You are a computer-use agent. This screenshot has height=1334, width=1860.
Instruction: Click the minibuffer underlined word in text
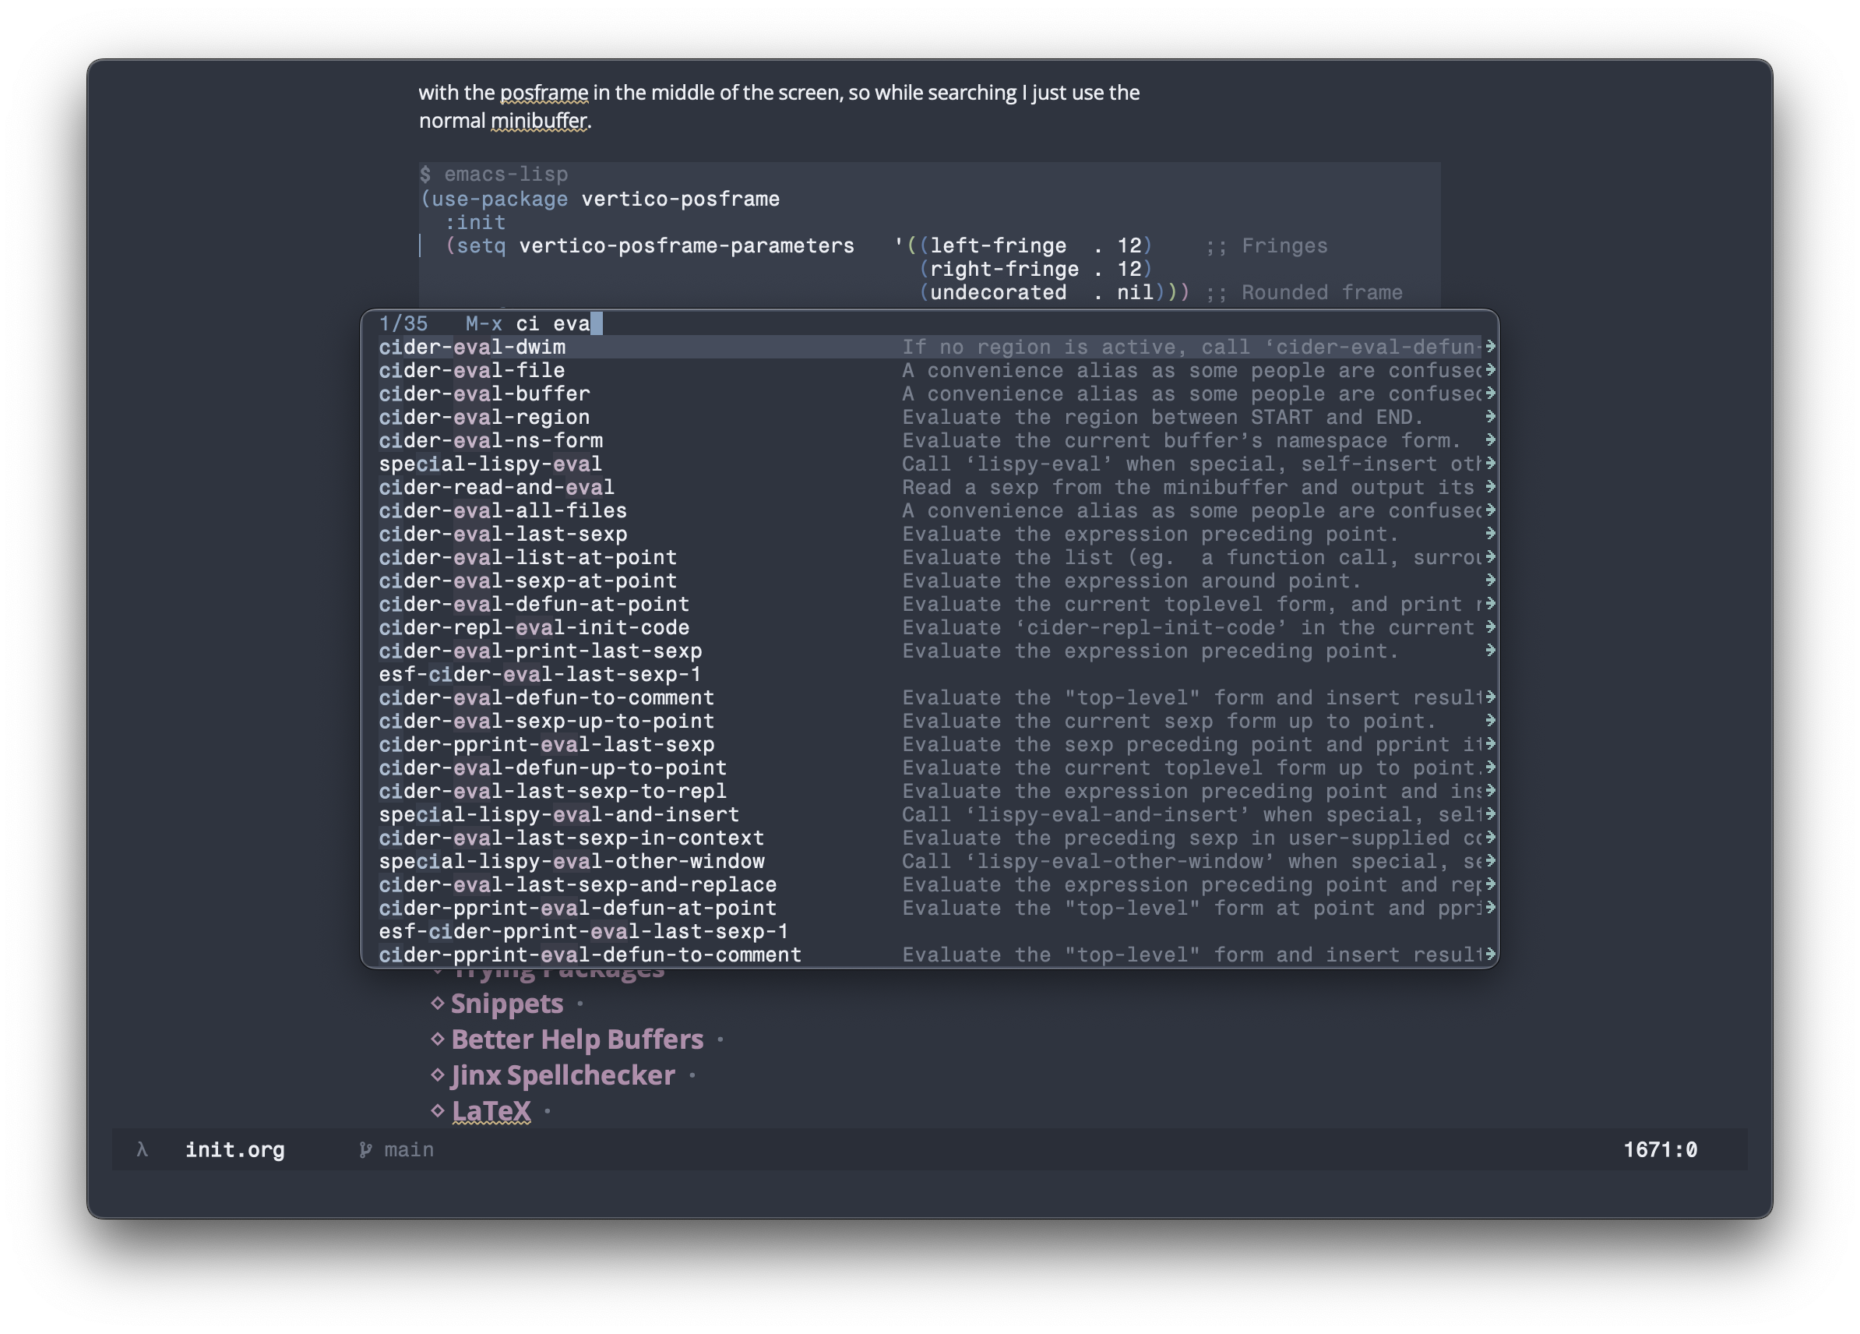pyautogui.click(x=539, y=121)
